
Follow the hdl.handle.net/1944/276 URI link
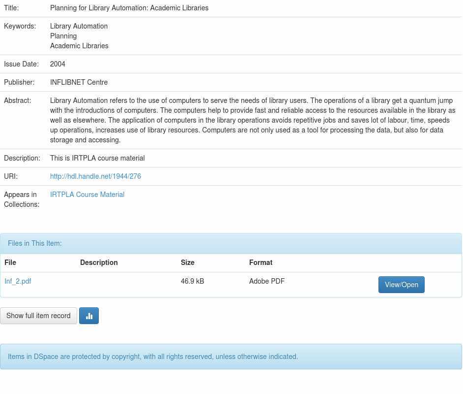tap(95, 176)
